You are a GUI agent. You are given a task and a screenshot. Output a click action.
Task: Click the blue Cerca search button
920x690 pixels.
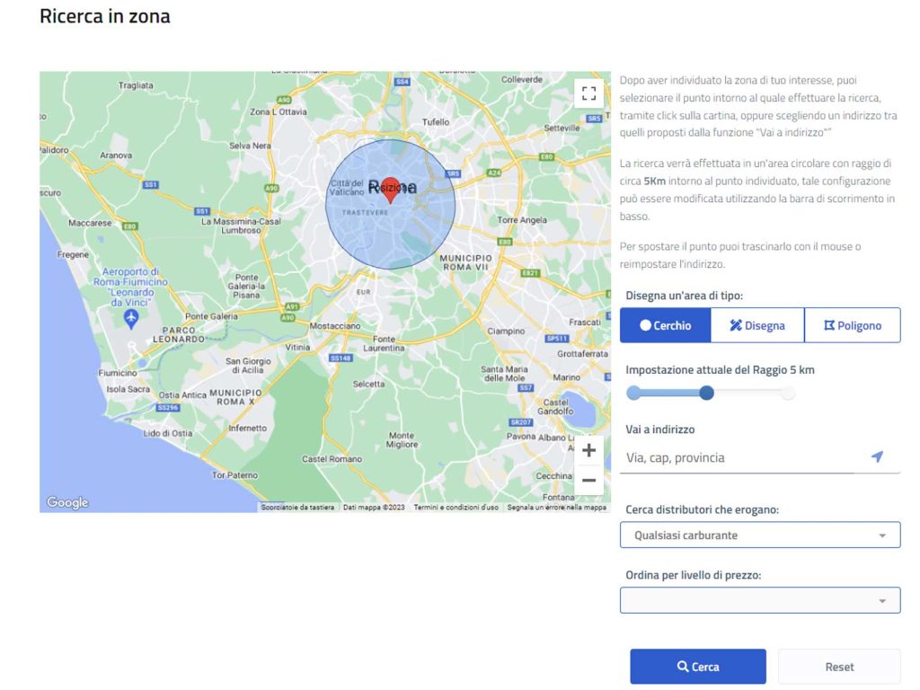tap(697, 667)
